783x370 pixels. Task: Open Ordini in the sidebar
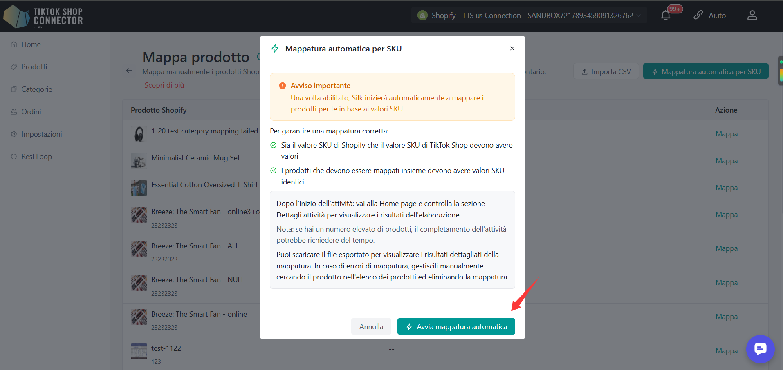[31, 112]
